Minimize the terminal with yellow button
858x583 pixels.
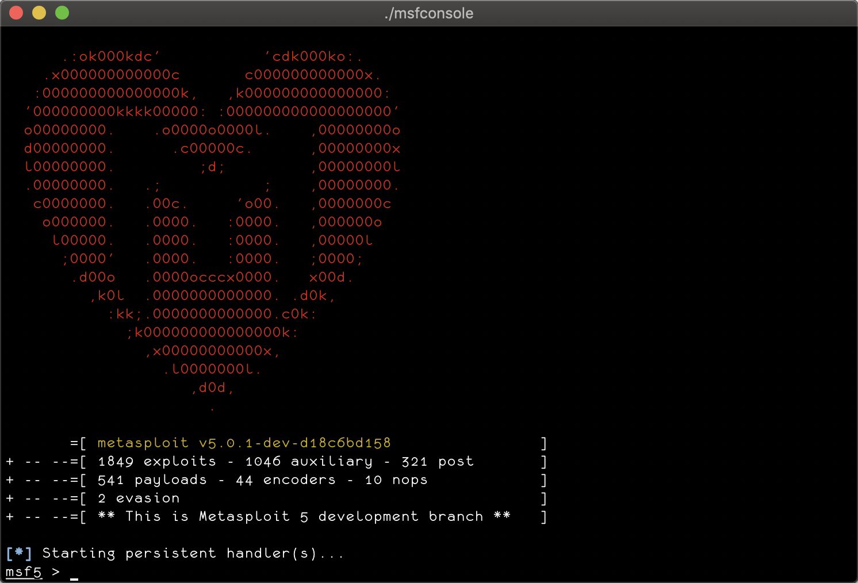[x=39, y=13]
